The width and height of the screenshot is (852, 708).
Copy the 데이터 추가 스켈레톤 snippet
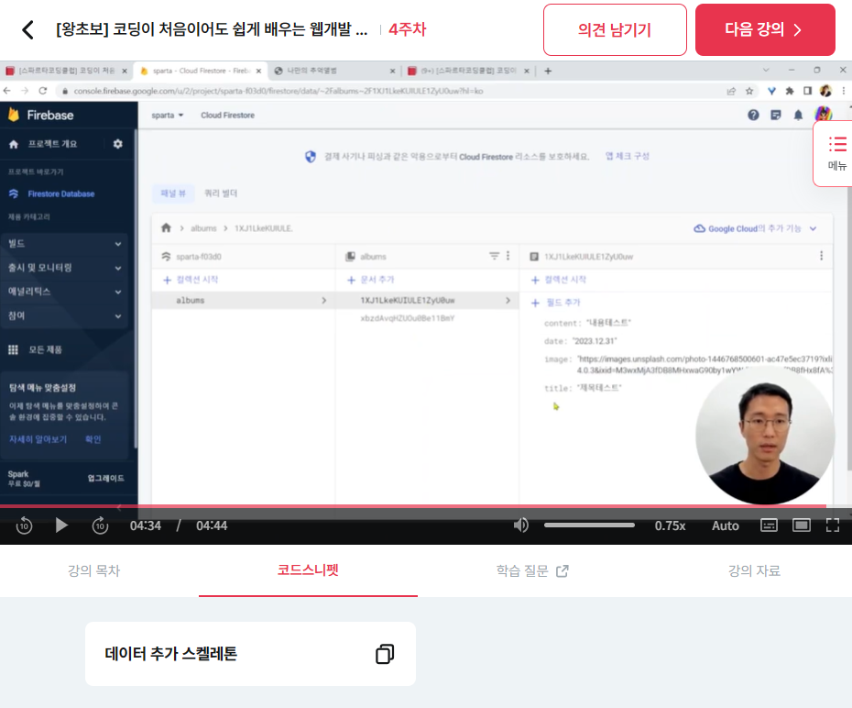pyautogui.click(x=385, y=654)
